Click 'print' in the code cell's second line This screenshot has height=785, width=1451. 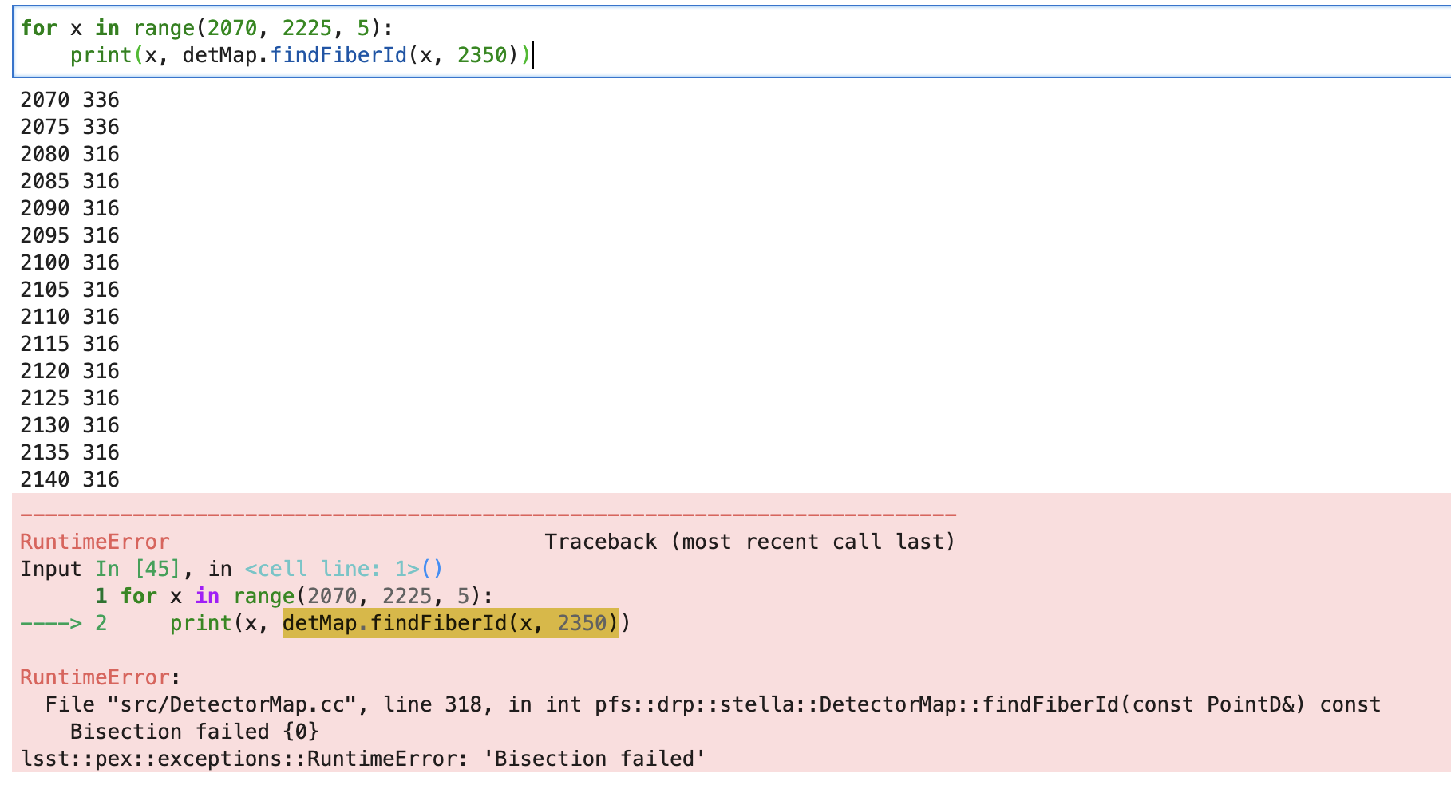tap(101, 56)
